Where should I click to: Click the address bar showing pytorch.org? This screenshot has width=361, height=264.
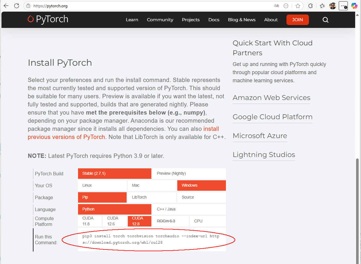coord(146,6)
